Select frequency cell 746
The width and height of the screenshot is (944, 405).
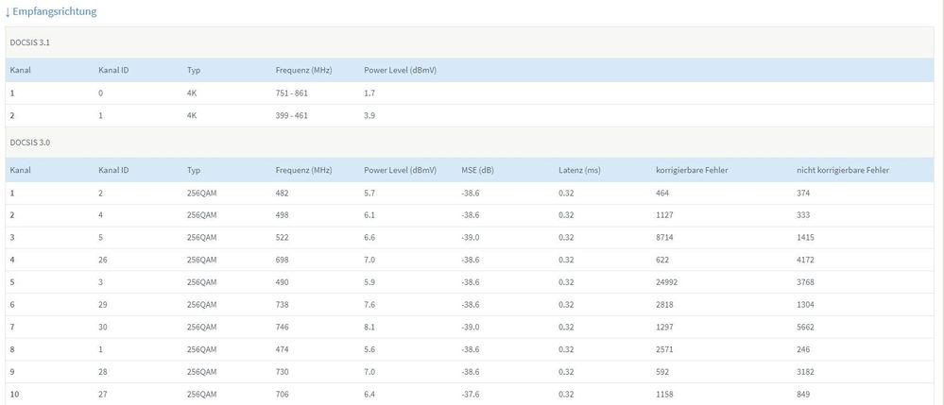(283, 328)
